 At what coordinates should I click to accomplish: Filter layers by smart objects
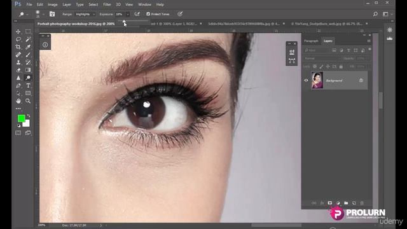click(363, 50)
